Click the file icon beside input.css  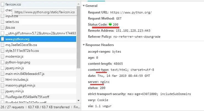(2, 16)
